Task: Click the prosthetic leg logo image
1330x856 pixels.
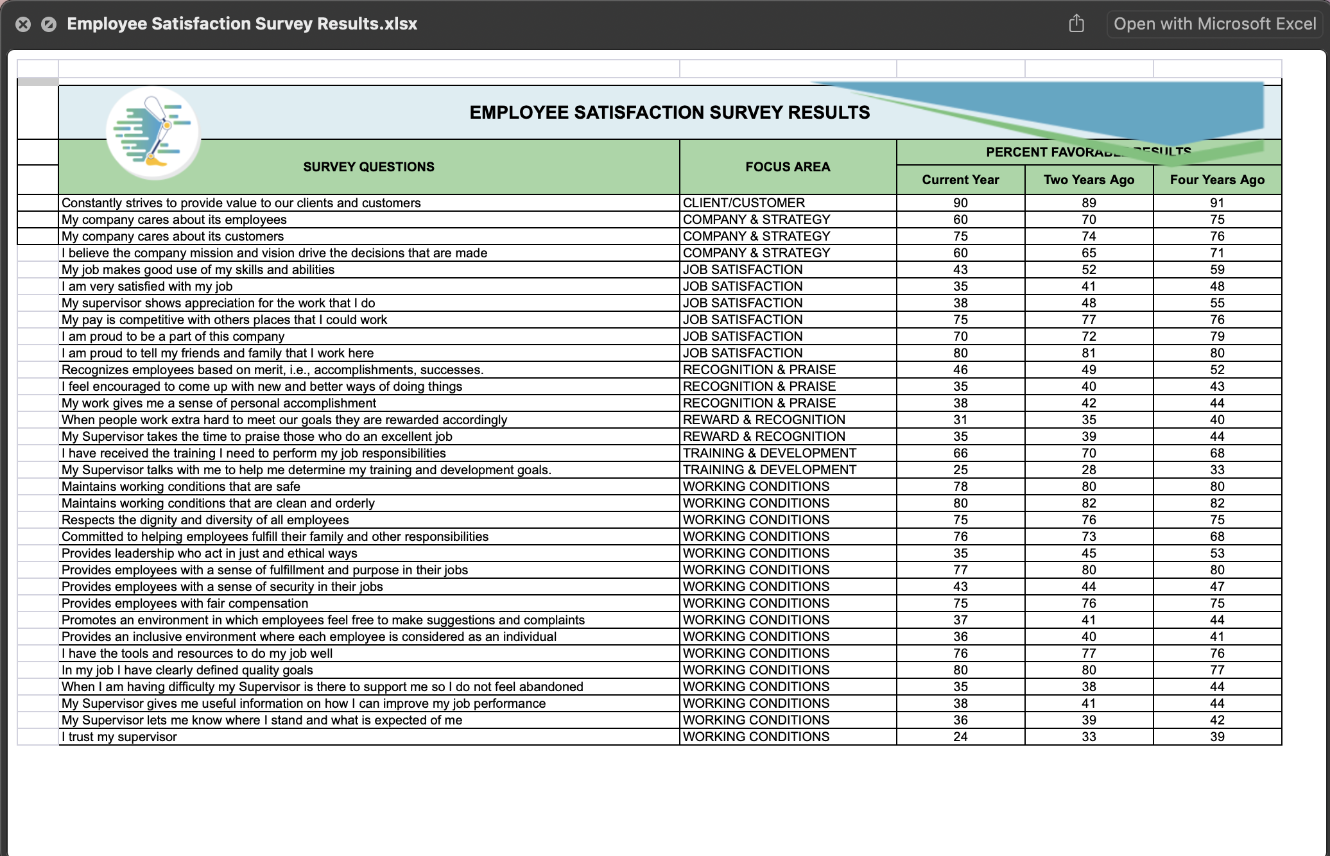Action: pyautogui.click(x=153, y=133)
